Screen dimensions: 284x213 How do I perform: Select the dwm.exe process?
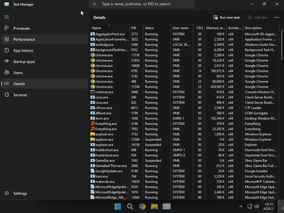(184, 118)
